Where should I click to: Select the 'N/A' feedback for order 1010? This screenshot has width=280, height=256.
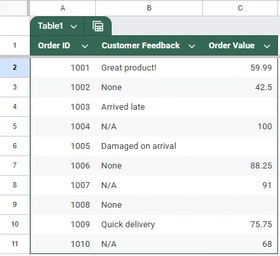pos(149,244)
